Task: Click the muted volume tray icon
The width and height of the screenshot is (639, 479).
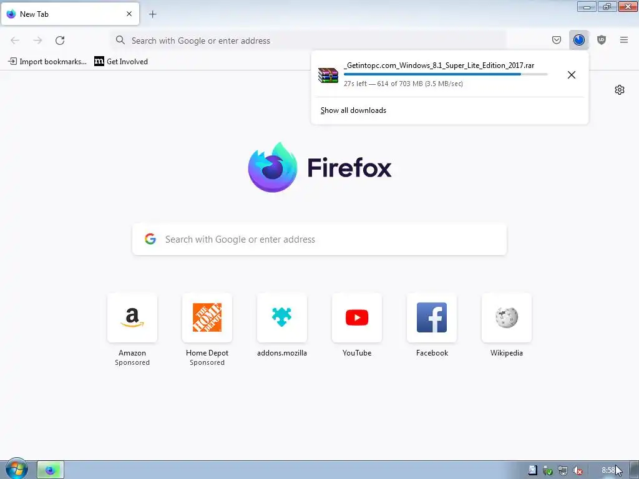Action: coord(577,470)
